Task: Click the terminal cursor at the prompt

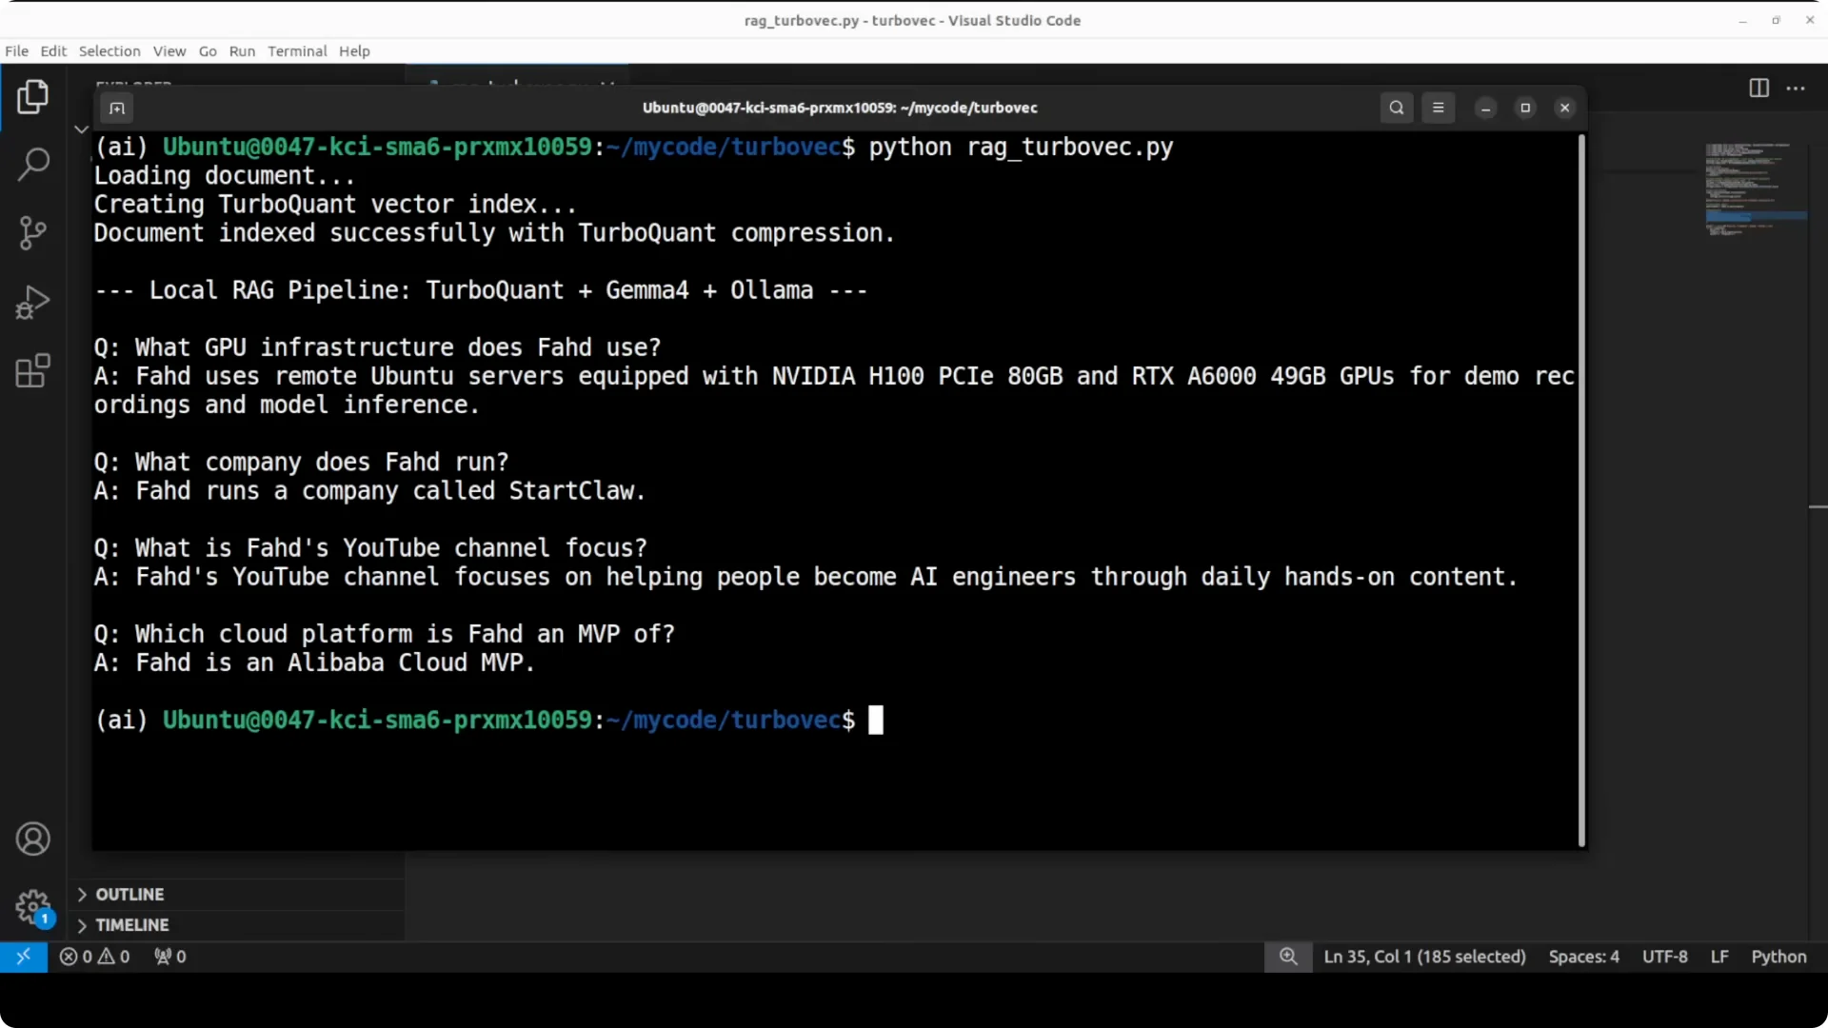Action: (x=876, y=720)
